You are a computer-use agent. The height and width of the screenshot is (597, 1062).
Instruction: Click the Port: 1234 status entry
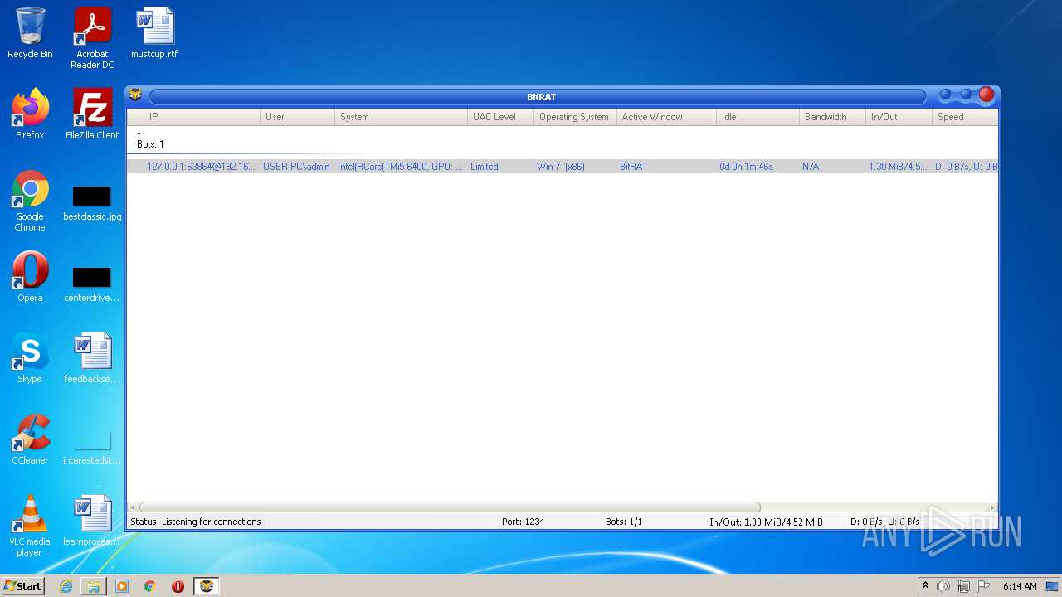523,522
